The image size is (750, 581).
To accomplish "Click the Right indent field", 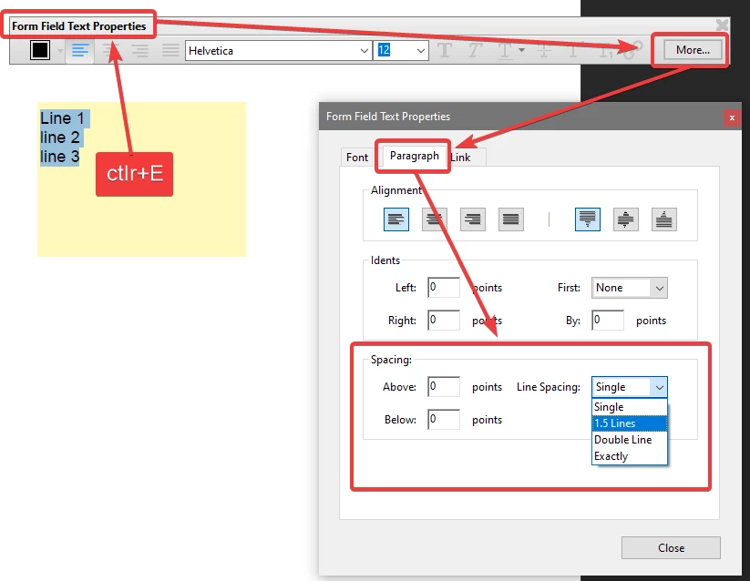I will (x=444, y=320).
